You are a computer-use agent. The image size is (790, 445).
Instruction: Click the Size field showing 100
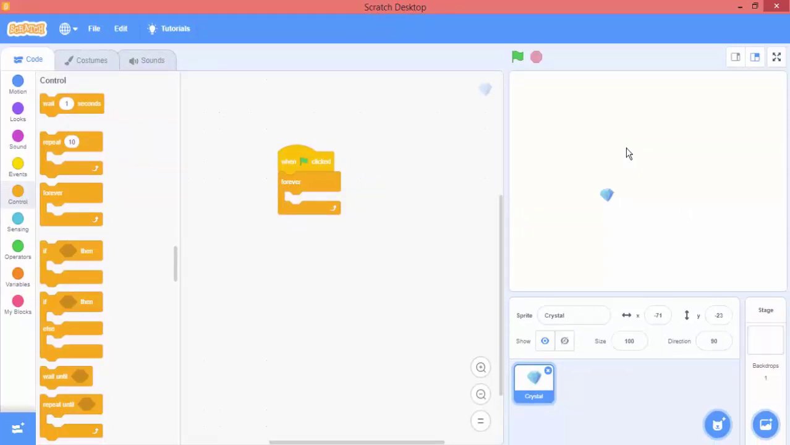(x=629, y=341)
